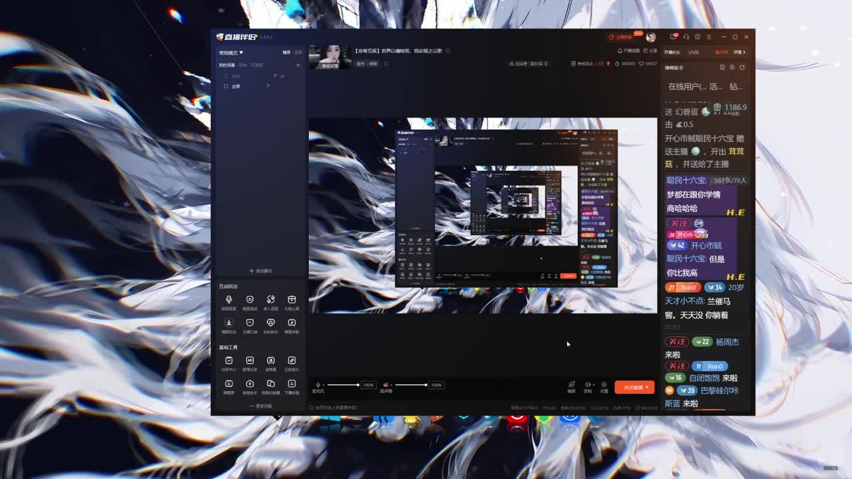Open 详情 details arrow in right panel
Viewport: 852px width, 479px height.
click(739, 52)
